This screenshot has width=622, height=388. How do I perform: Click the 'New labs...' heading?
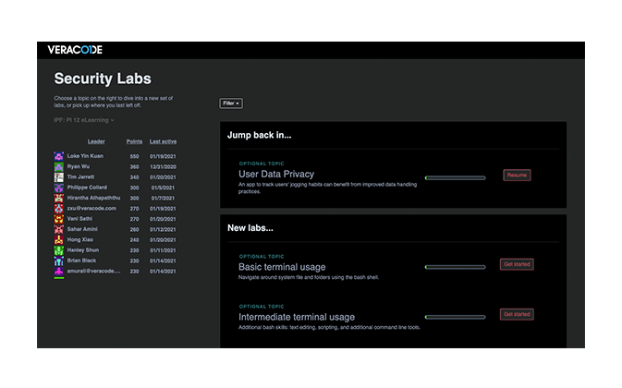pos(250,228)
